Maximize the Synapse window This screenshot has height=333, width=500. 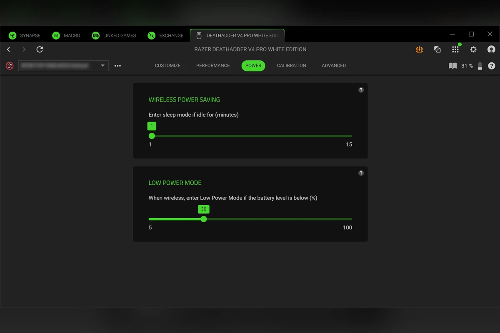coord(471,34)
